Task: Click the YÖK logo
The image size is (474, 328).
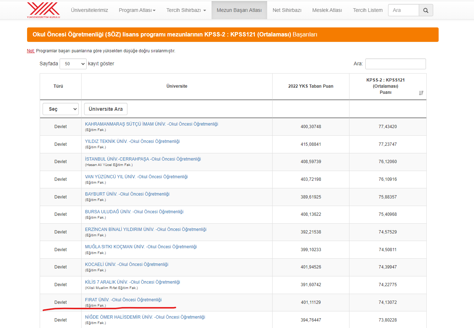Action: [x=44, y=10]
